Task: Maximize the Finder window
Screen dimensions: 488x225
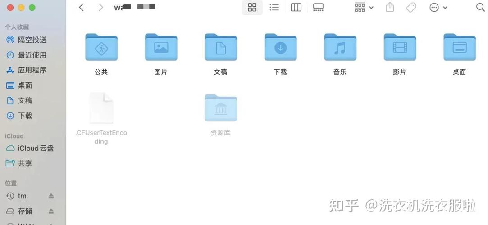Action: tap(32, 8)
